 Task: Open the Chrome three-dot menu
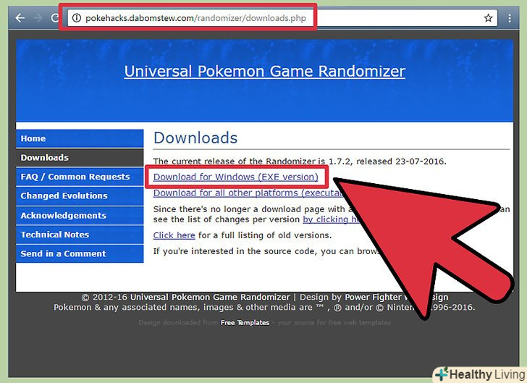pyautogui.click(x=510, y=18)
